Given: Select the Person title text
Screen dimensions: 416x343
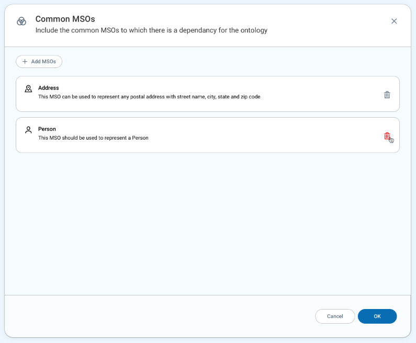Looking at the screenshot, I should click(47, 129).
